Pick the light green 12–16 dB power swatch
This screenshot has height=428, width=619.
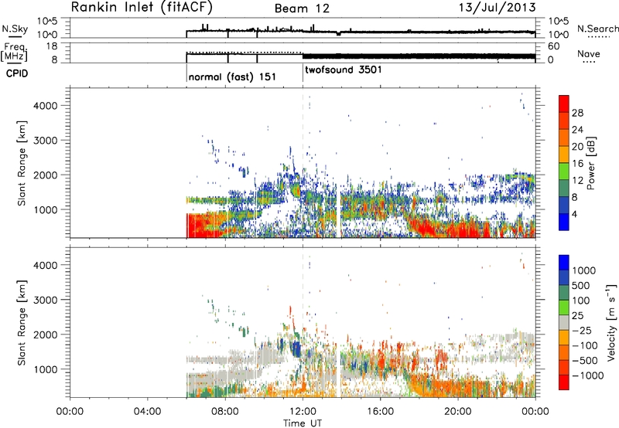pyautogui.click(x=564, y=172)
